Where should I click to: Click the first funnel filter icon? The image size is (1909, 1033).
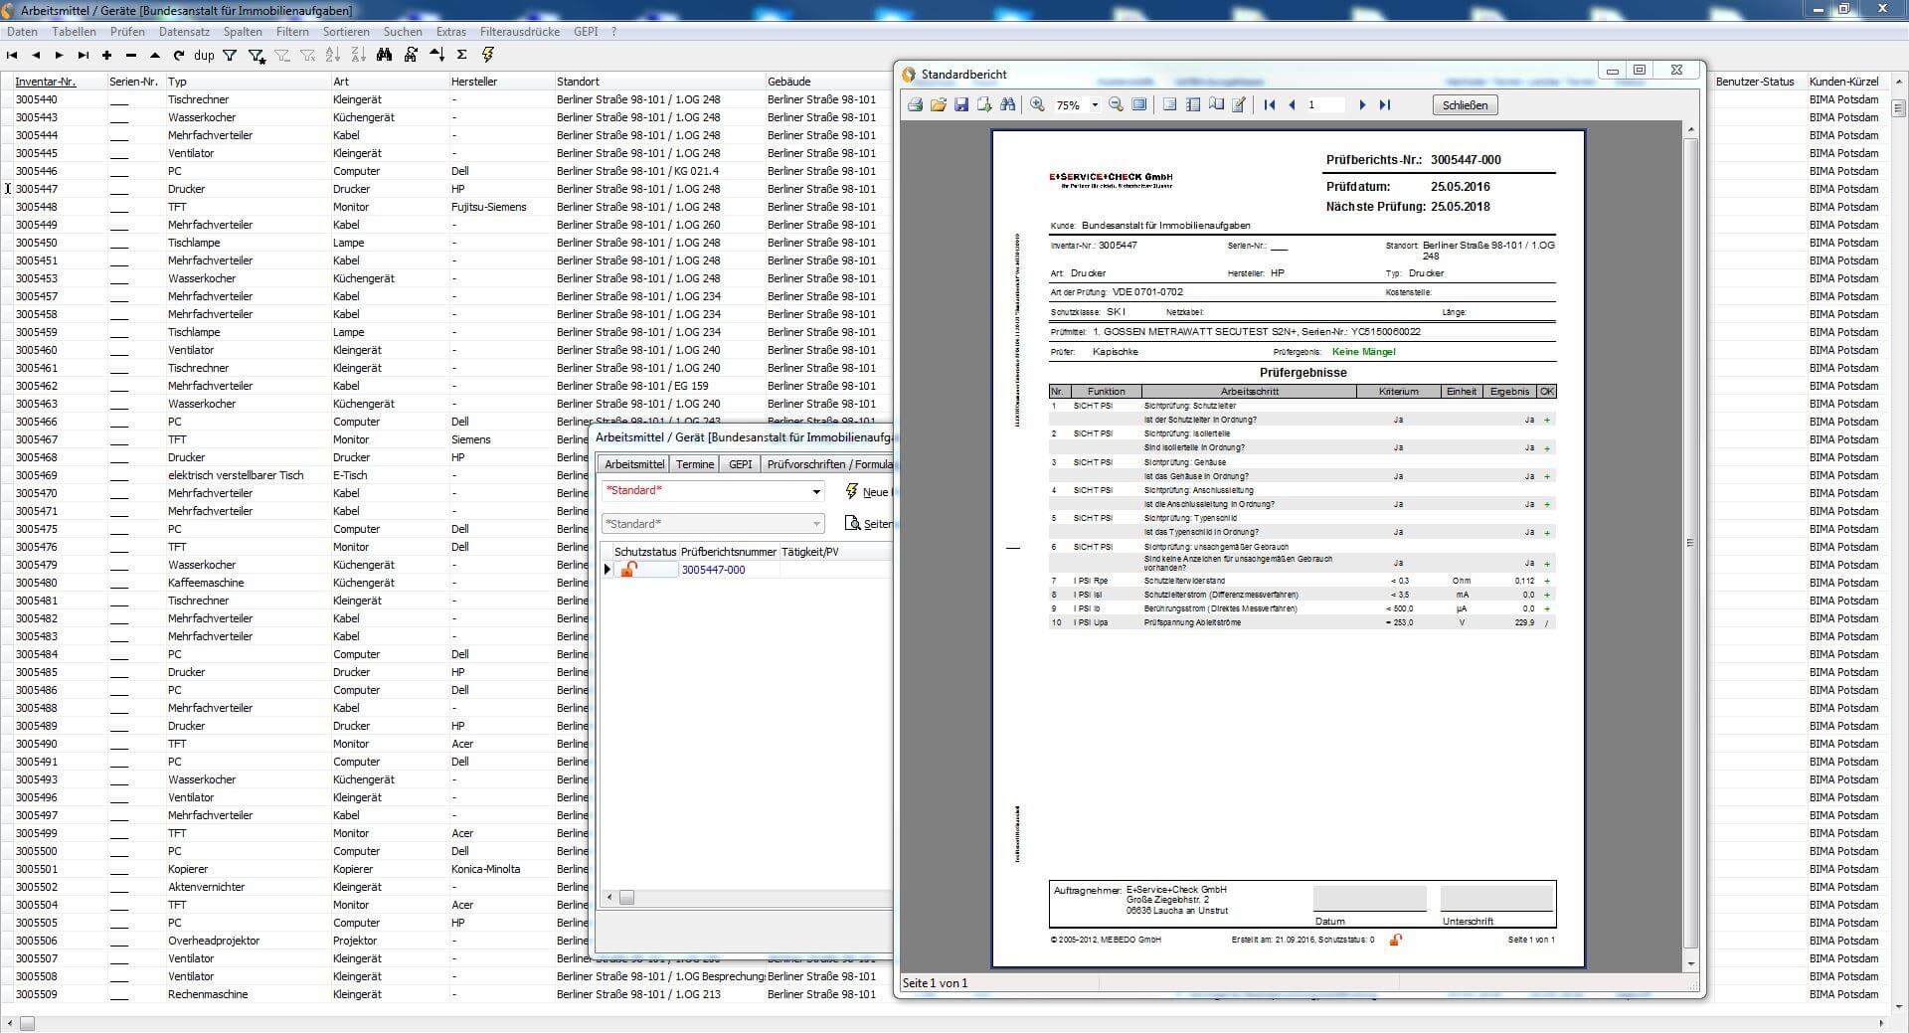click(x=230, y=56)
